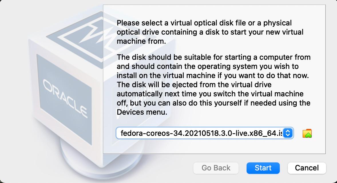337x183 pixels.
Task: Expand the optical disk dropdown arrows
Action: coord(288,133)
